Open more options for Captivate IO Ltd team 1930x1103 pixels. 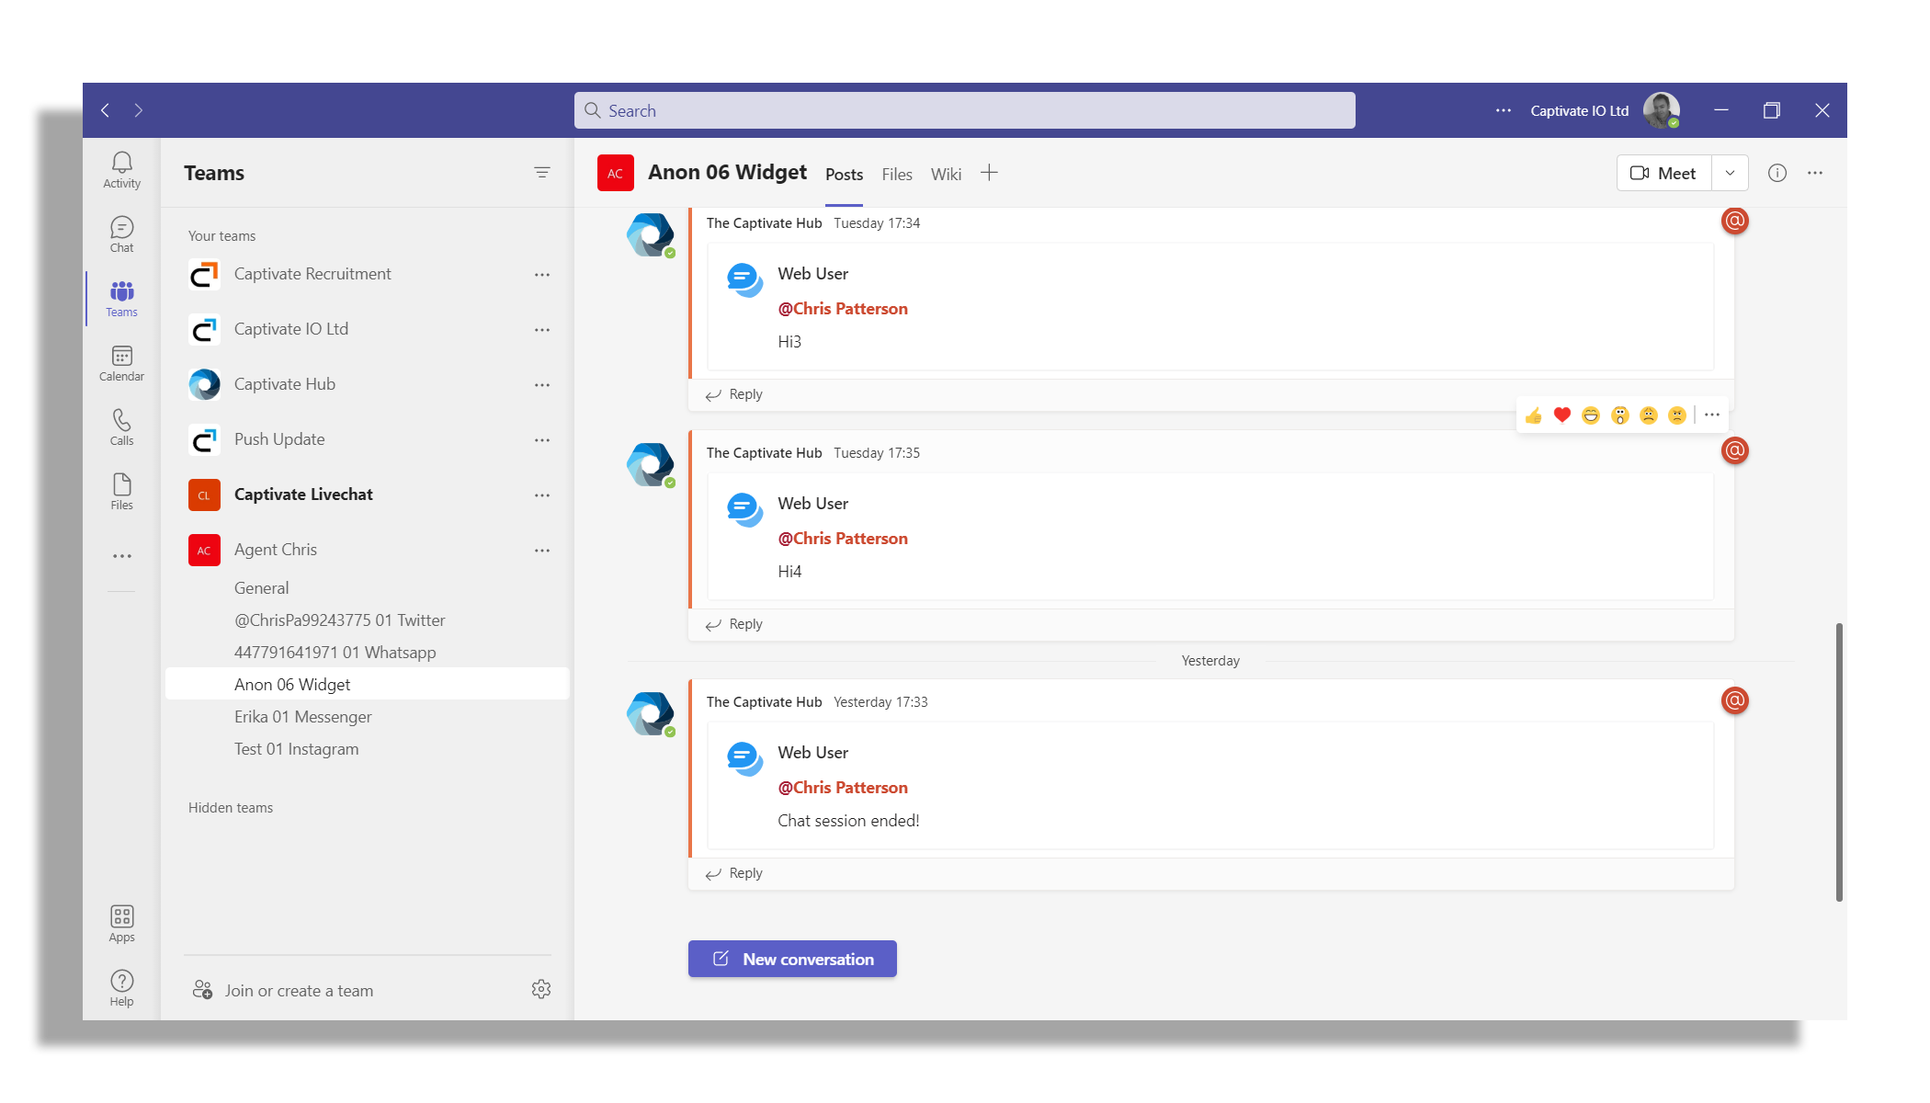coord(542,330)
